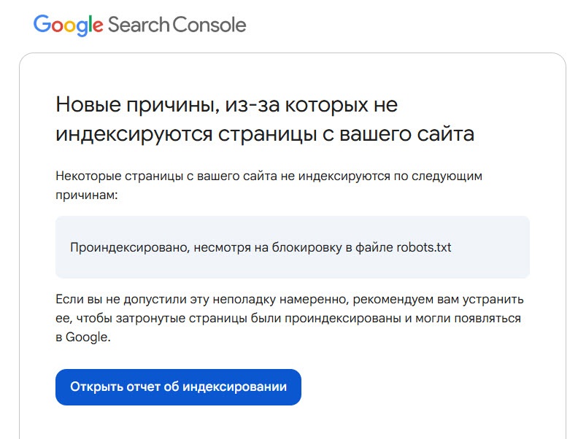The width and height of the screenshot is (578, 439).
Task: Click headline line starting with Новые причины
Action: pyautogui.click(x=227, y=105)
